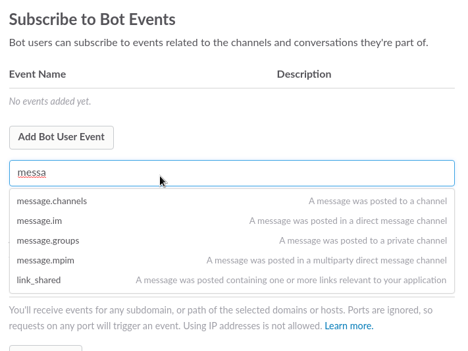
Task: Focus the event search field containing "messa"
Action: [232, 173]
